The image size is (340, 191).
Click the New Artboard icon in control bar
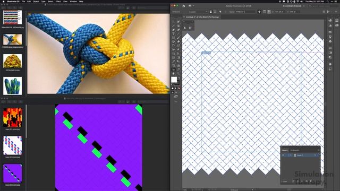[220, 12]
